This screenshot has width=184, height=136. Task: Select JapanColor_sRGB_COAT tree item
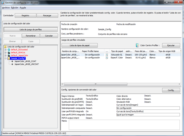click(x=25, y=61)
